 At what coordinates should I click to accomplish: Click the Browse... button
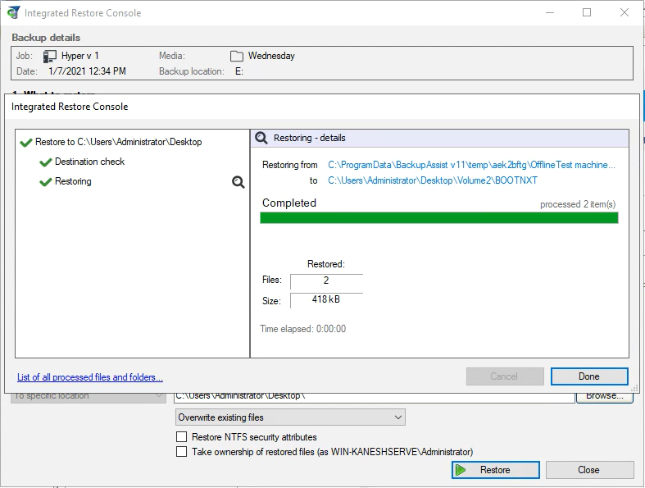click(x=604, y=396)
